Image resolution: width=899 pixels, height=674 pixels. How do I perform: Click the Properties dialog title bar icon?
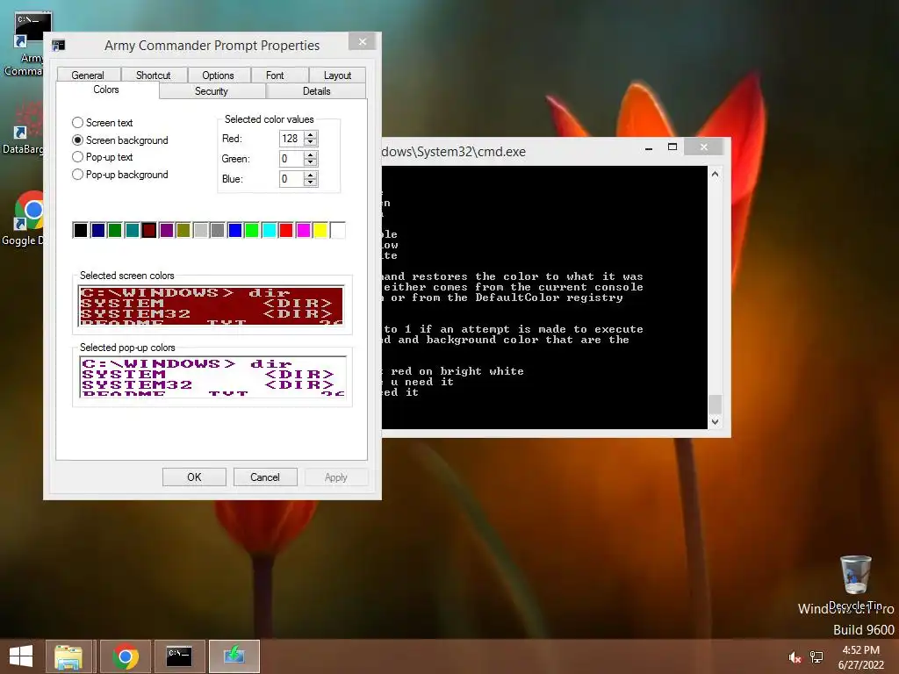point(59,46)
